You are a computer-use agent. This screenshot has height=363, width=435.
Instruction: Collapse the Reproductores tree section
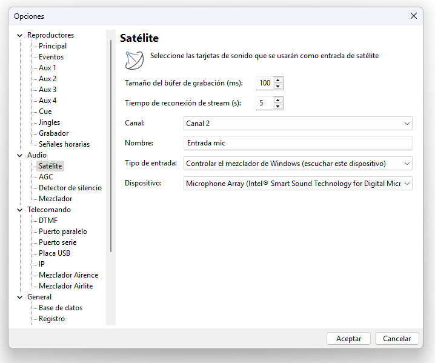pyautogui.click(x=20, y=35)
